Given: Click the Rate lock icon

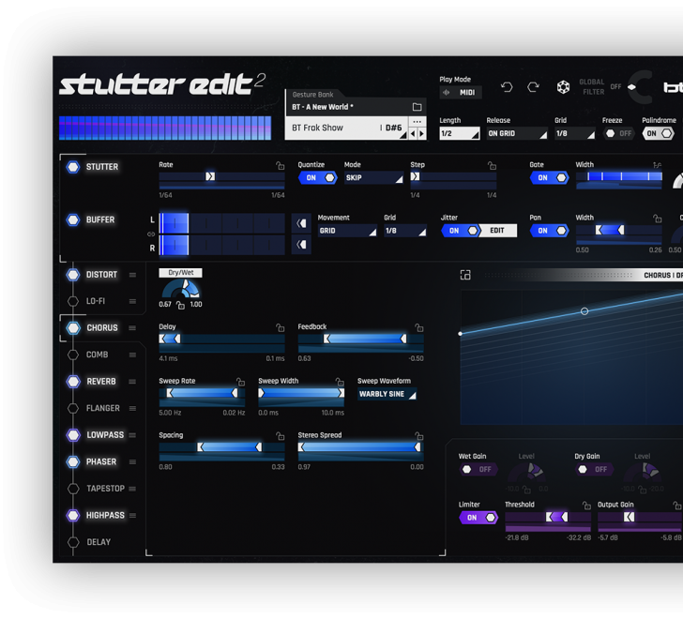Looking at the screenshot, I should (281, 165).
